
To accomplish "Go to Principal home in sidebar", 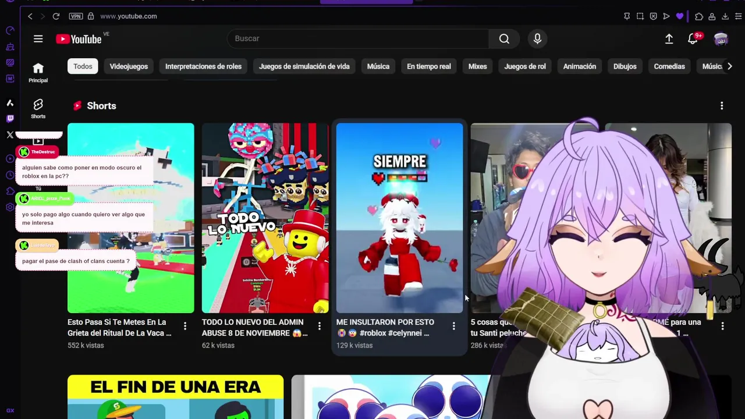I will [x=38, y=73].
